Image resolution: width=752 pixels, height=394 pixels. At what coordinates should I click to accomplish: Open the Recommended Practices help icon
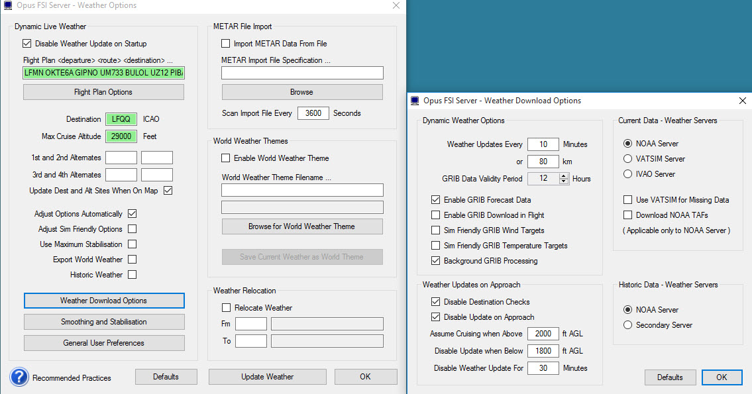[x=19, y=377]
